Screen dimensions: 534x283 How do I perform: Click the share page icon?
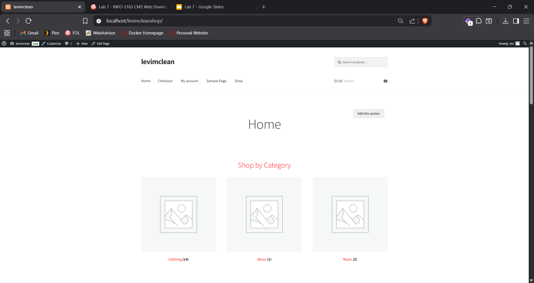(x=412, y=21)
